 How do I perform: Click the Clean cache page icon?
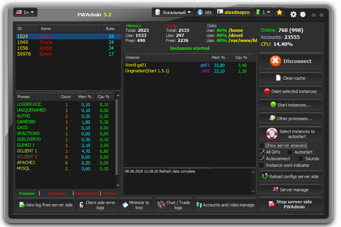pyautogui.click(x=278, y=78)
